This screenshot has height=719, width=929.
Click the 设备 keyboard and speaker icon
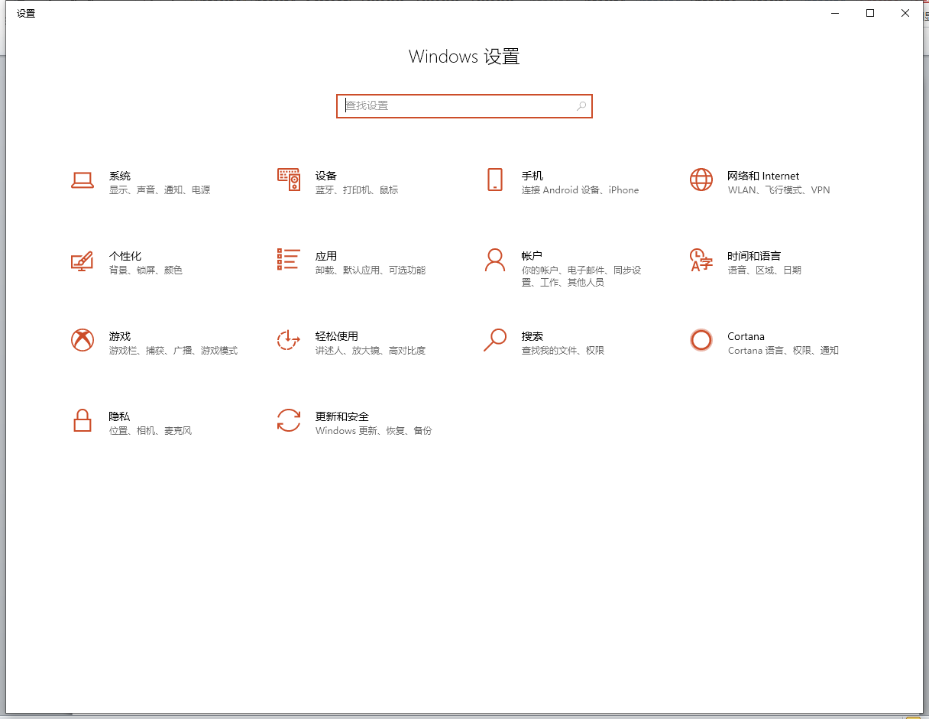click(288, 180)
